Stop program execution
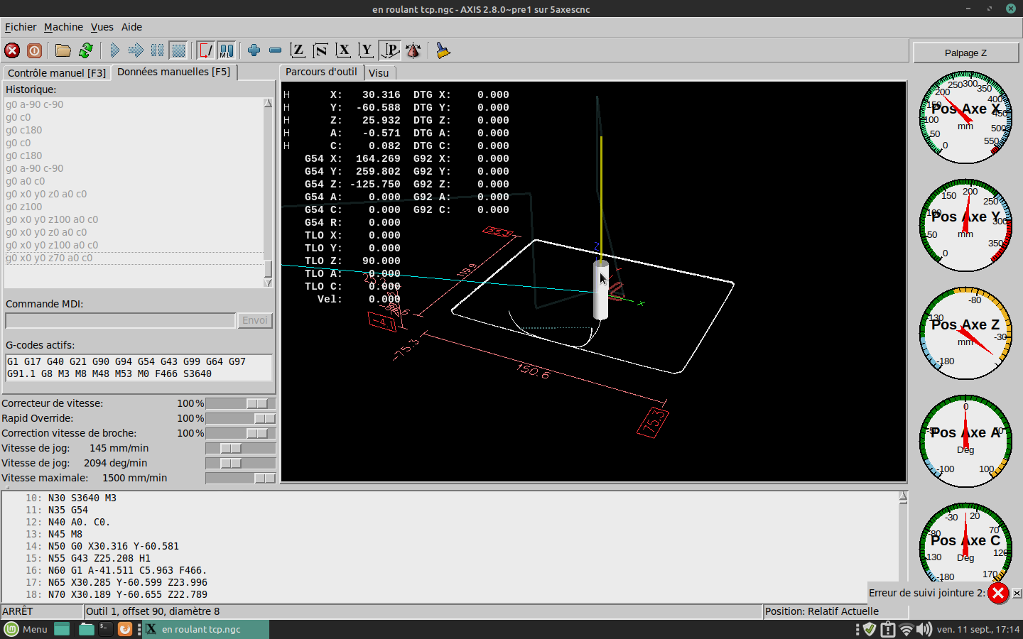The height and width of the screenshot is (639, 1023). [x=178, y=50]
